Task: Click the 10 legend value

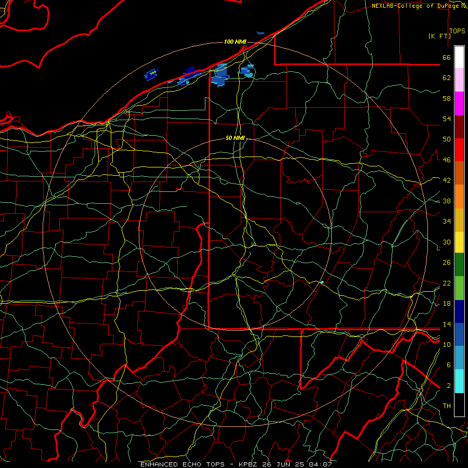Action: [x=447, y=344]
